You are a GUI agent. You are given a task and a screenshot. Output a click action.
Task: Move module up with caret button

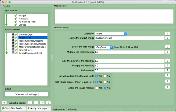point(42,103)
